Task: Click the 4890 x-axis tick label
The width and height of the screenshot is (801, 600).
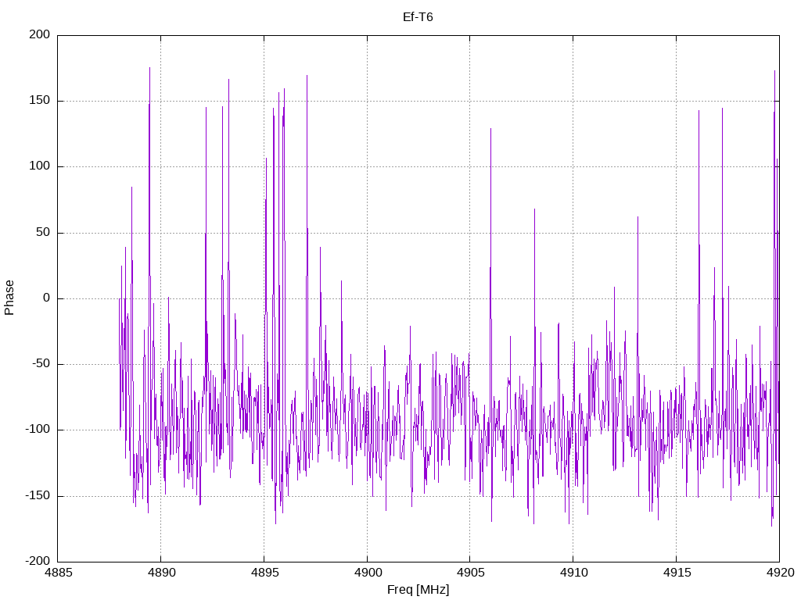Action: click(x=161, y=573)
